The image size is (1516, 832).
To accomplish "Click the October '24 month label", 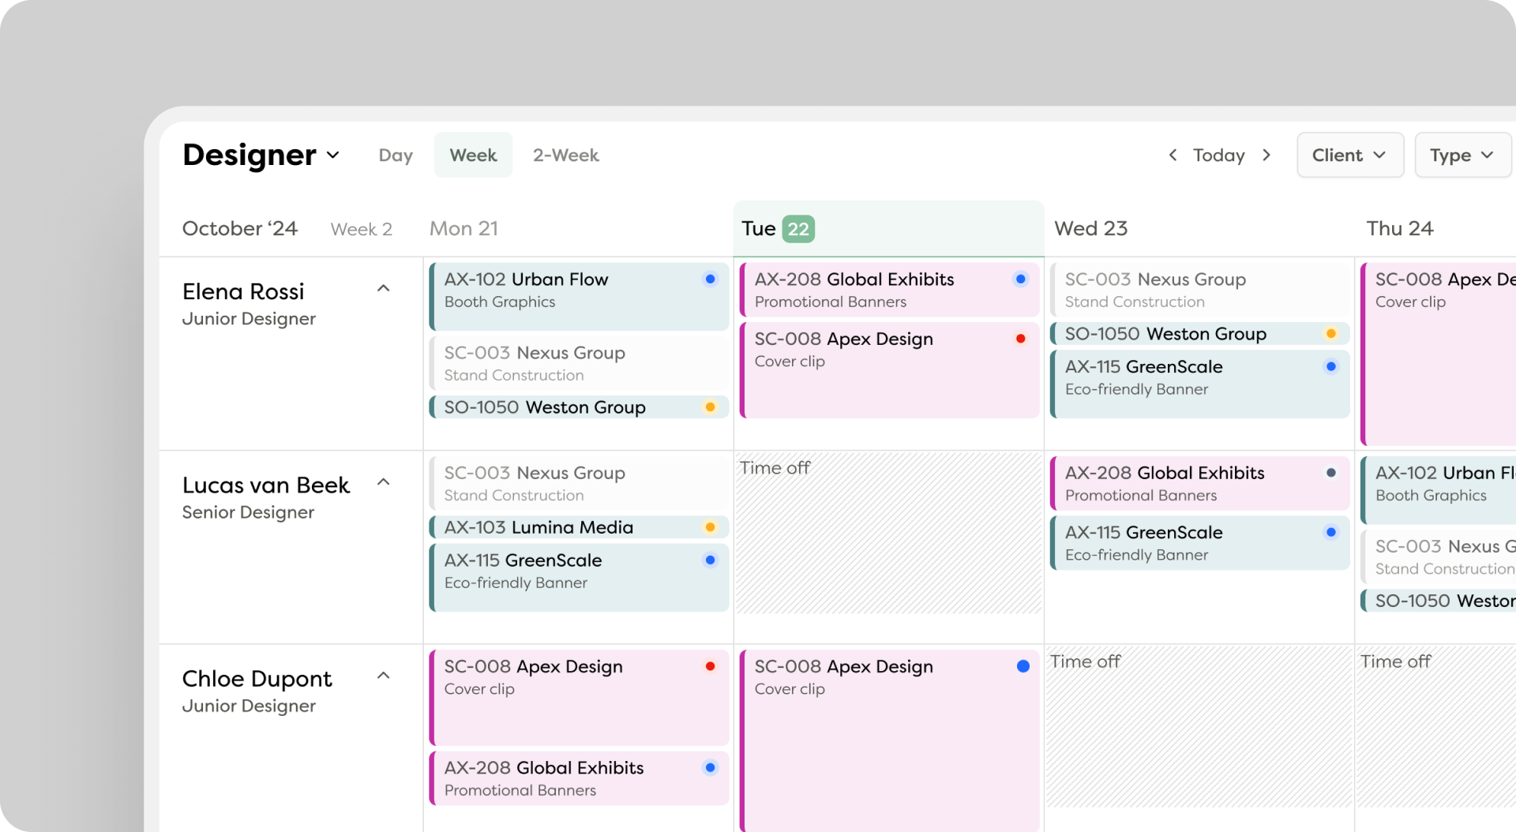I will (240, 228).
